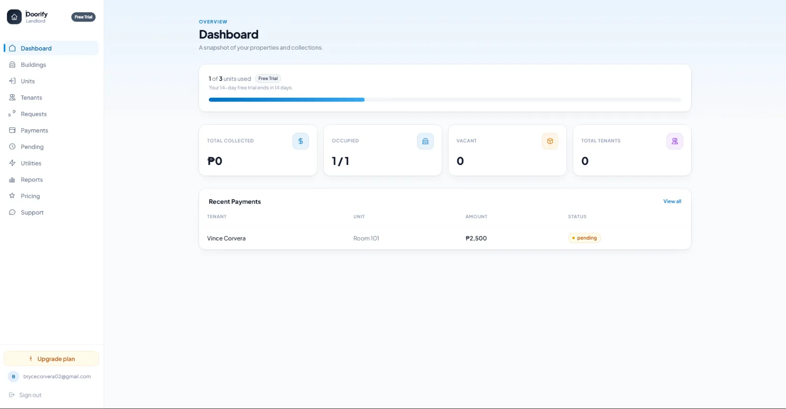Click the Requests icon in sidebar
Viewport: 786px width, 409px height.
12,114
